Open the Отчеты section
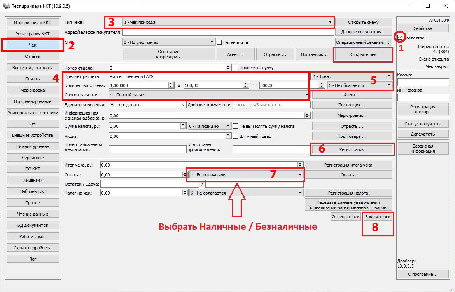The width and height of the screenshot is (455, 292). tap(33, 56)
